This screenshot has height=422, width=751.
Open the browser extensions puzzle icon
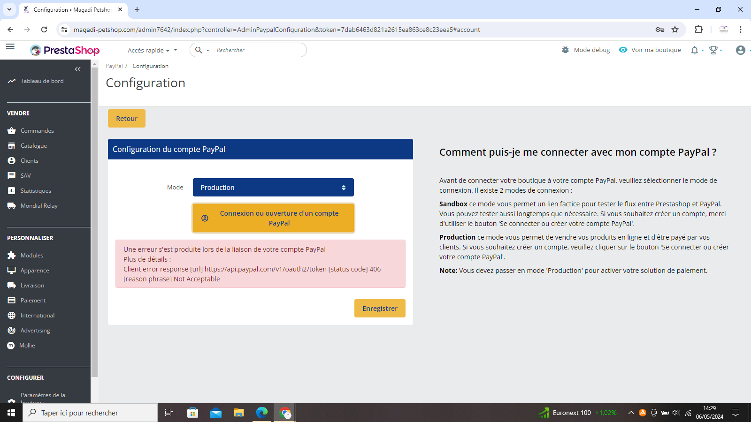click(x=698, y=30)
